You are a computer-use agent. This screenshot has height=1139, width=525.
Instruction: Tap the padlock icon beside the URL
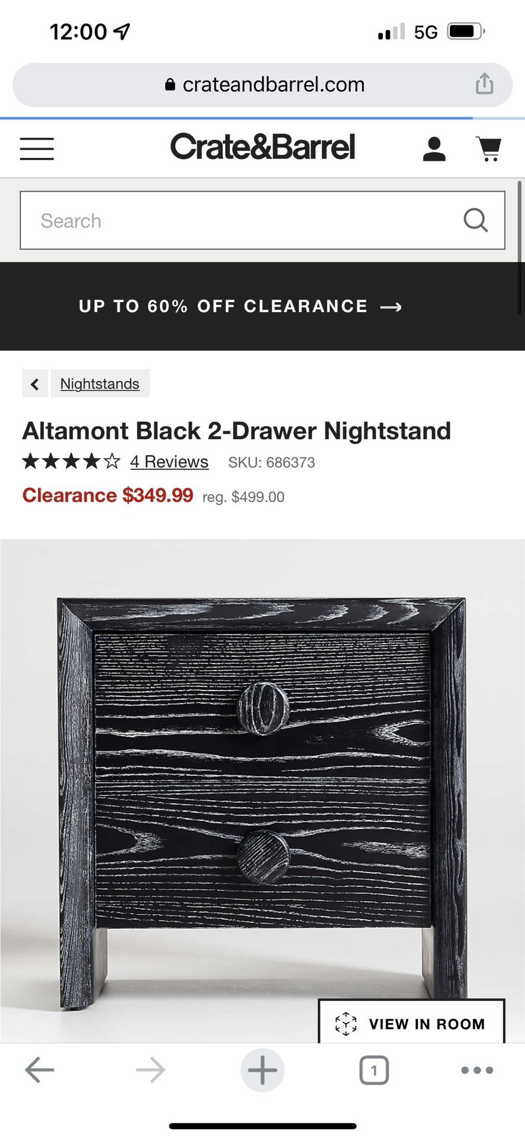171,84
